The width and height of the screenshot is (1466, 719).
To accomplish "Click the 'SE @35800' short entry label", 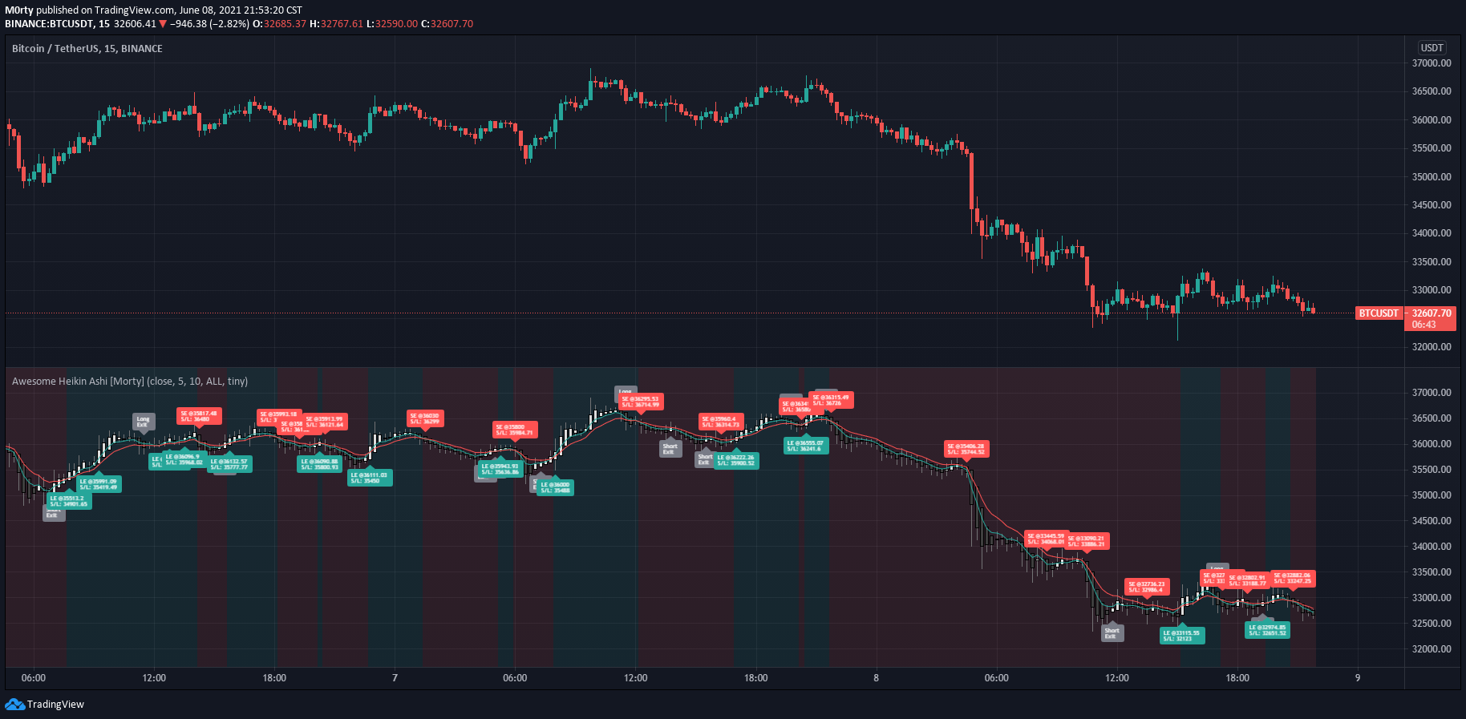I will click(515, 430).
